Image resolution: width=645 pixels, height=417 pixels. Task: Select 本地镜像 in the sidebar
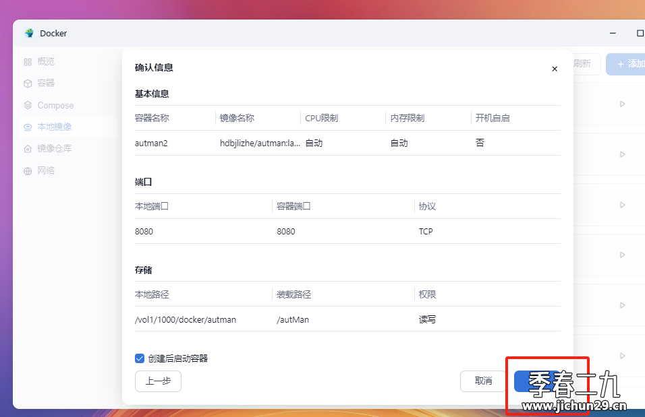68,127
